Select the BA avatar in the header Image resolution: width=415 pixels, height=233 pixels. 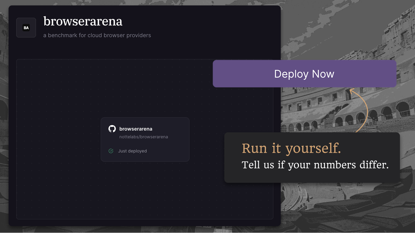26,27
